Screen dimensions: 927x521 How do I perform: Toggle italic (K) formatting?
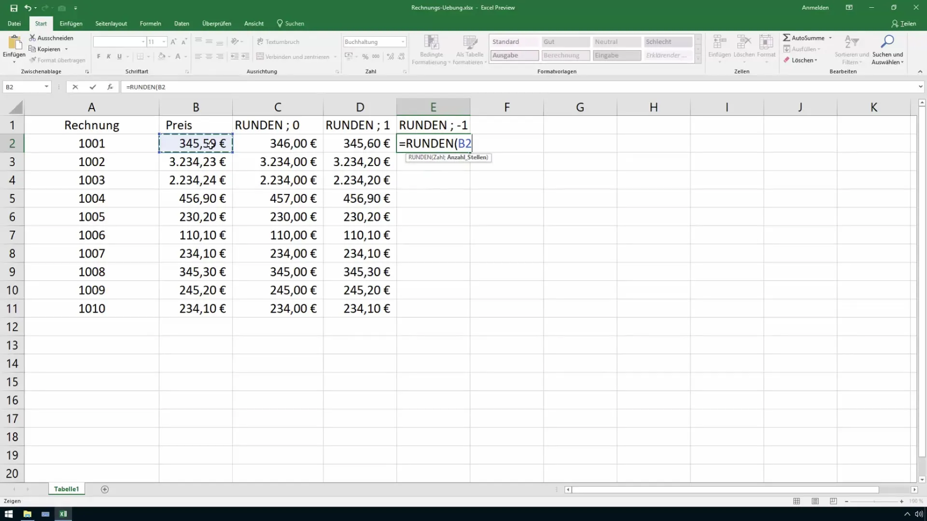pos(109,56)
